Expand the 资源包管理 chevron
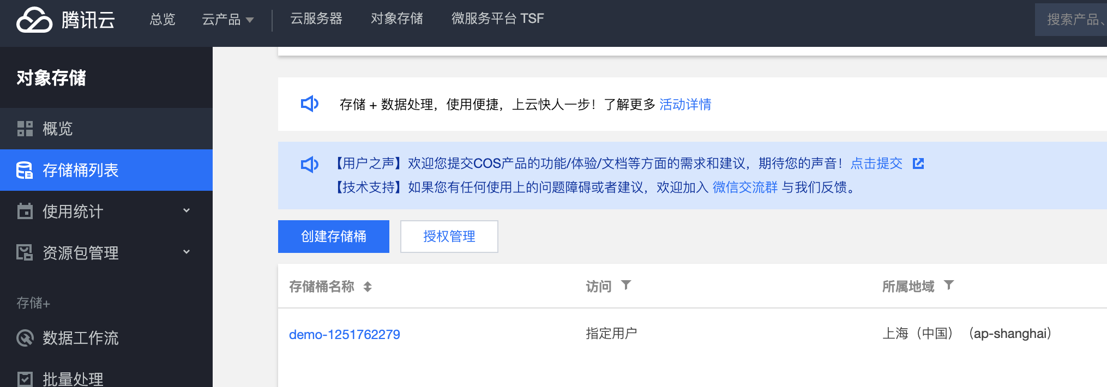Viewport: 1107px width, 387px height. click(186, 252)
